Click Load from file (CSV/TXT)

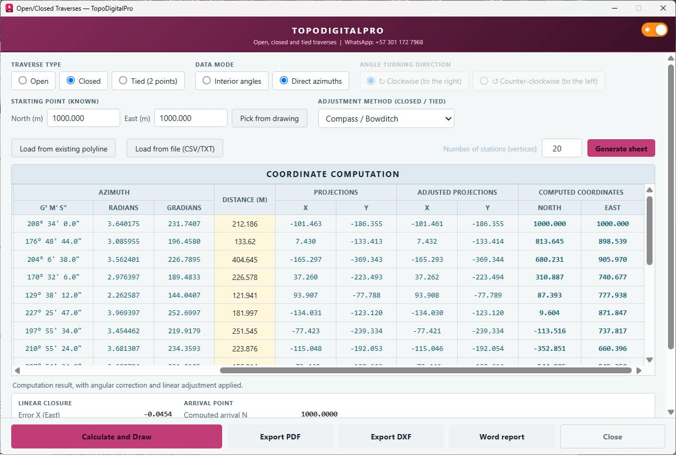(175, 149)
